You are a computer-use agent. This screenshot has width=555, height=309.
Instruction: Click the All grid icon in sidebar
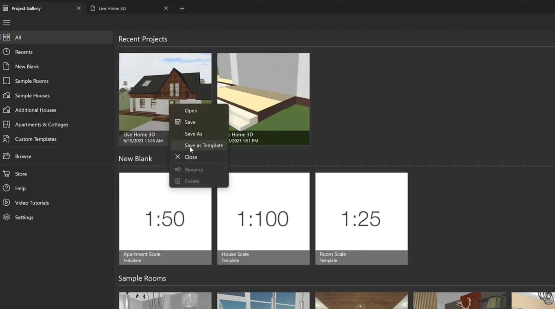pos(6,37)
